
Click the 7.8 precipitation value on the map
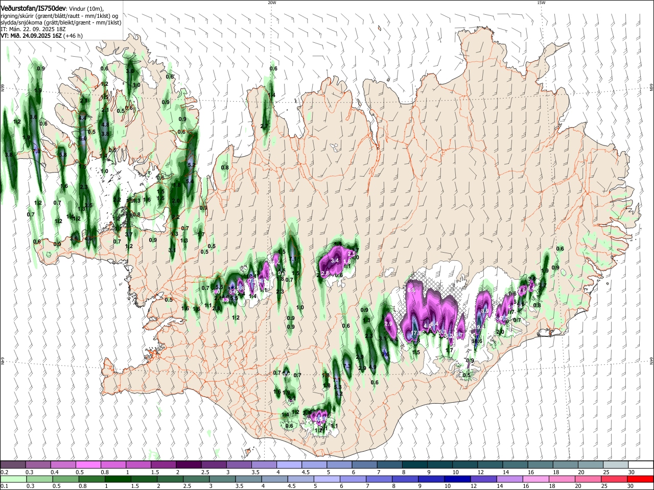point(36,151)
